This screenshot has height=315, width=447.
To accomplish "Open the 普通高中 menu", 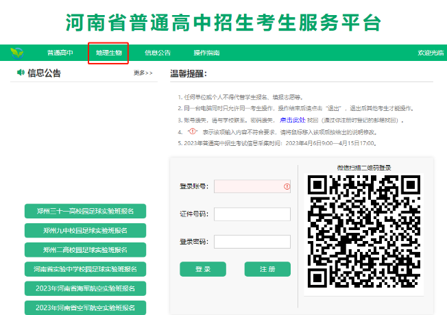I will pyautogui.click(x=60, y=53).
